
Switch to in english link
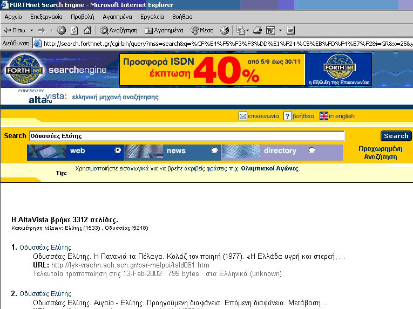tap(342, 116)
